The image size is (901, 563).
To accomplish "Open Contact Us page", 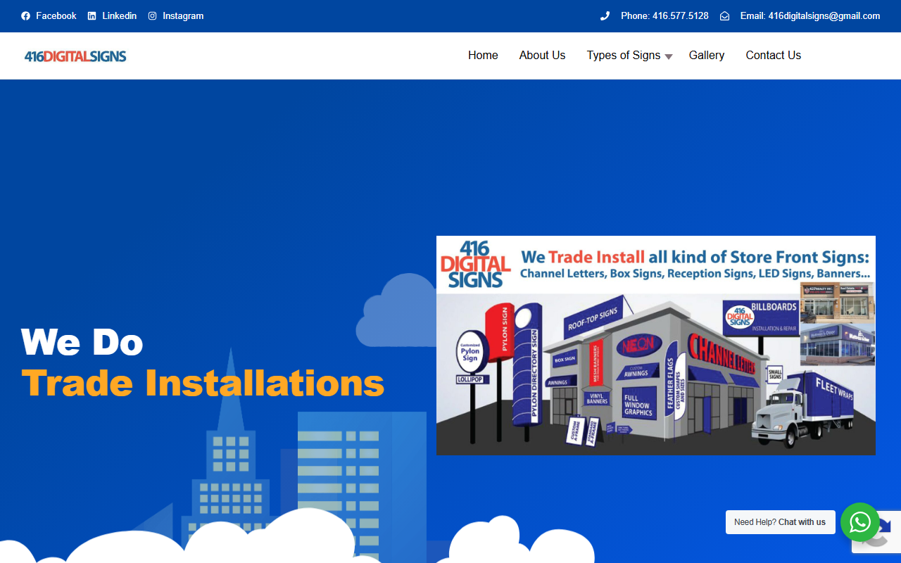I will pyautogui.click(x=774, y=56).
